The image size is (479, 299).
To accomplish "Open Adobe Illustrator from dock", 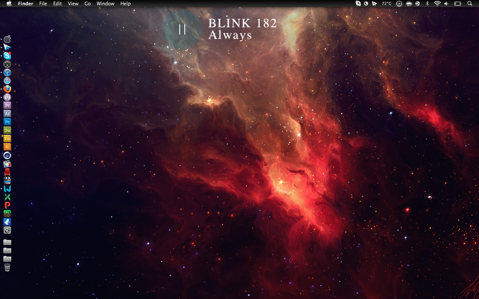I will pyautogui.click(x=7, y=147).
